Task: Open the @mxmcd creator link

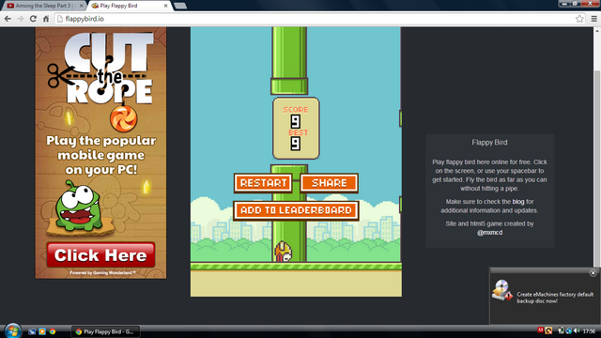Action: pyautogui.click(x=489, y=233)
